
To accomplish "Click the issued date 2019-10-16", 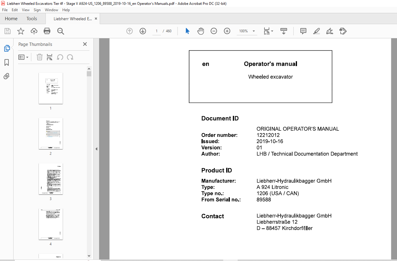I will [x=270, y=141].
